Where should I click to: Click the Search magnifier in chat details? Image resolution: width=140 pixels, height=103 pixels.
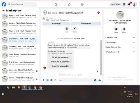pyautogui.click(x=124, y=29)
